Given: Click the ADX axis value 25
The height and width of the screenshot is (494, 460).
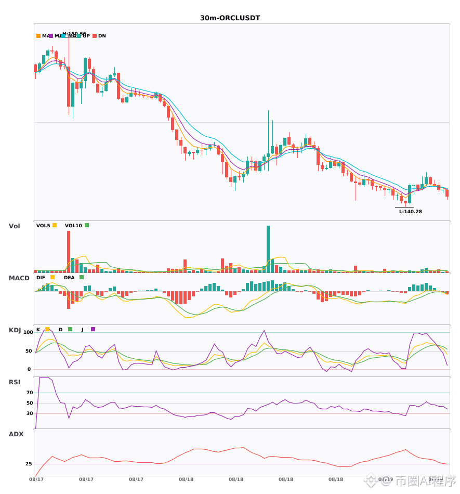Looking at the screenshot, I should (29, 464).
